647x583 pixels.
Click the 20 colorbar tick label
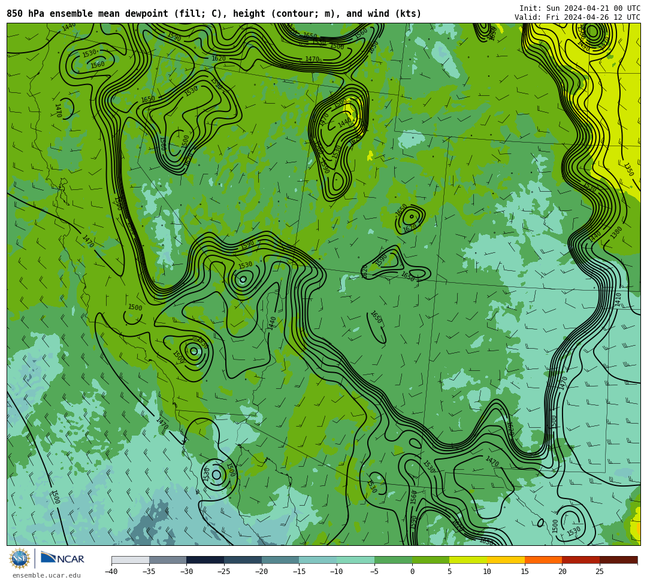tap(563, 572)
